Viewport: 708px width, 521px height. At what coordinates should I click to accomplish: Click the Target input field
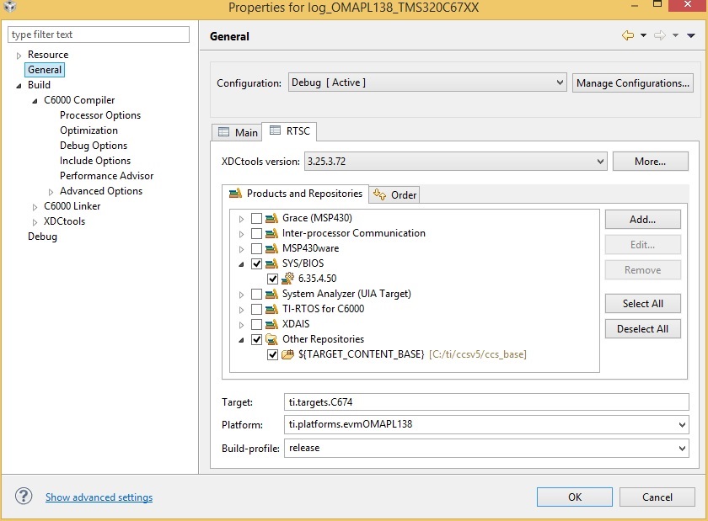[486, 402]
